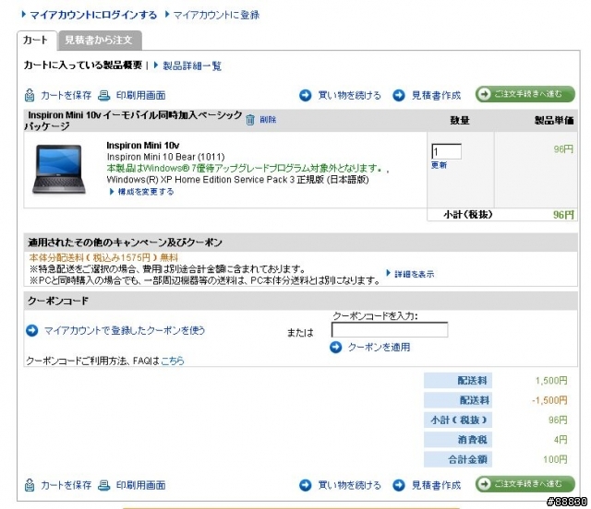The height and width of the screenshot is (509, 591).
Task: Click the top continue-shopping arrow icon
Action: [x=306, y=96]
